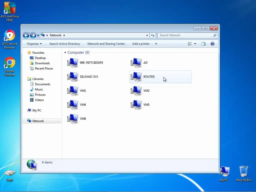The image size is (256, 192).
Task: Collapse the Computer (9) group
Action: coord(65,52)
